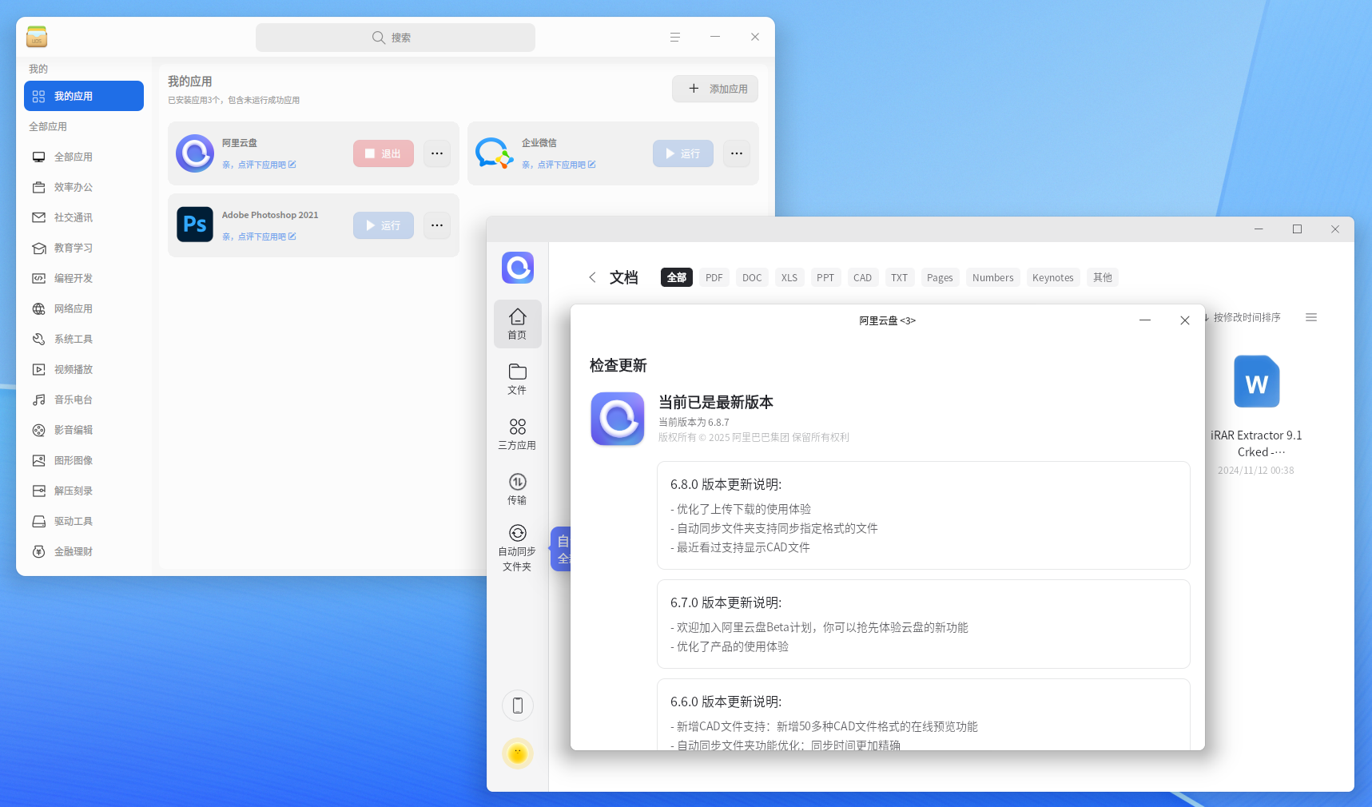Open 自动同步文件夹 auto-sync folder section
Image resolution: width=1372 pixels, height=807 pixels.
click(517, 548)
